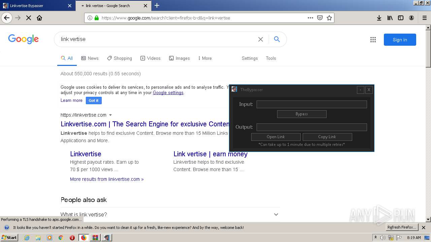431x242 pixels.
Task: Click the Google search magnifier button
Action: pos(277,39)
